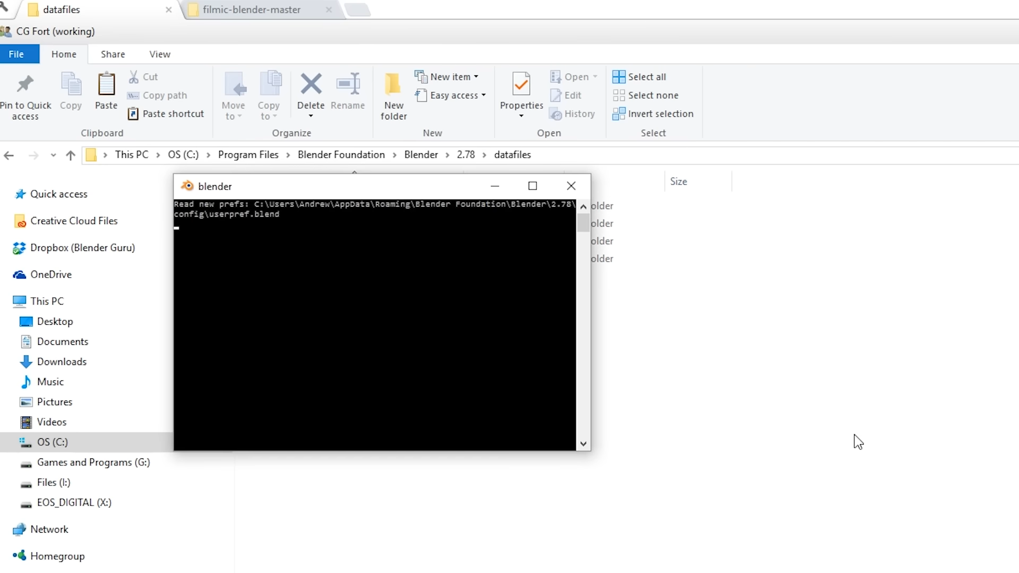Create a New folder

(393, 95)
